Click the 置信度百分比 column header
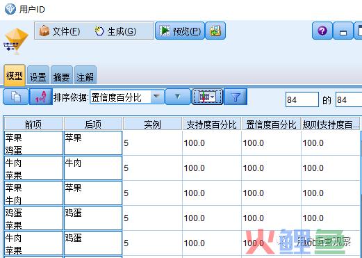 [271, 124]
